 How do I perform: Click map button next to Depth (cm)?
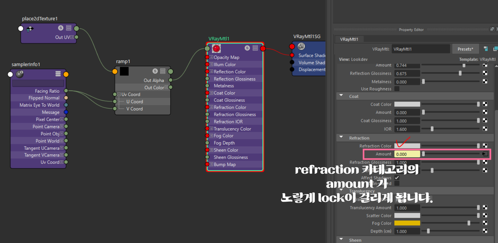tap(485, 231)
